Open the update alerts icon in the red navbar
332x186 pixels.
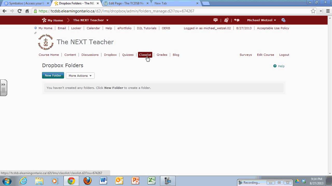(x=226, y=20)
